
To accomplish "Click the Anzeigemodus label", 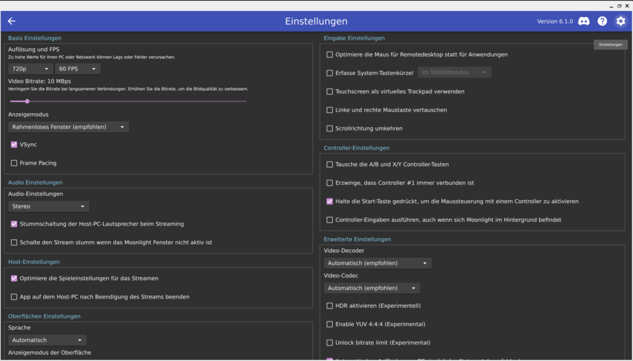I will pyautogui.click(x=28, y=114).
